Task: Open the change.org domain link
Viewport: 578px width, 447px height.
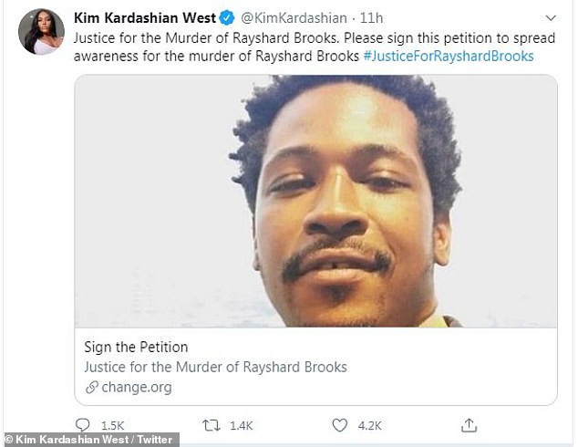Action: [136, 388]
